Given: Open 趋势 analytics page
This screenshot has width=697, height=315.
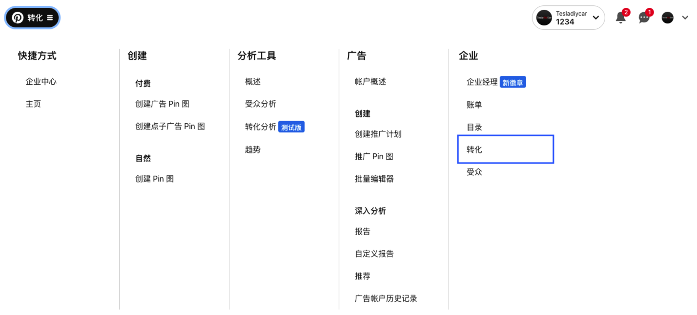Looking at the screenshot, I should [x=253, y=149].
